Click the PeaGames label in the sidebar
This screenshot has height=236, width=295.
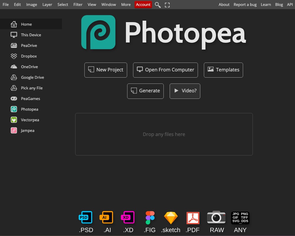(30, 99)
